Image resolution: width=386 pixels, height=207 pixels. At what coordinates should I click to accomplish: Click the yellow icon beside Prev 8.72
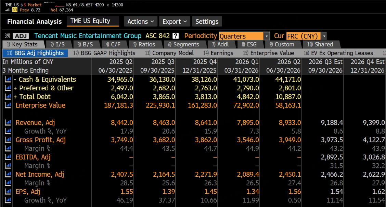[15, 10]
